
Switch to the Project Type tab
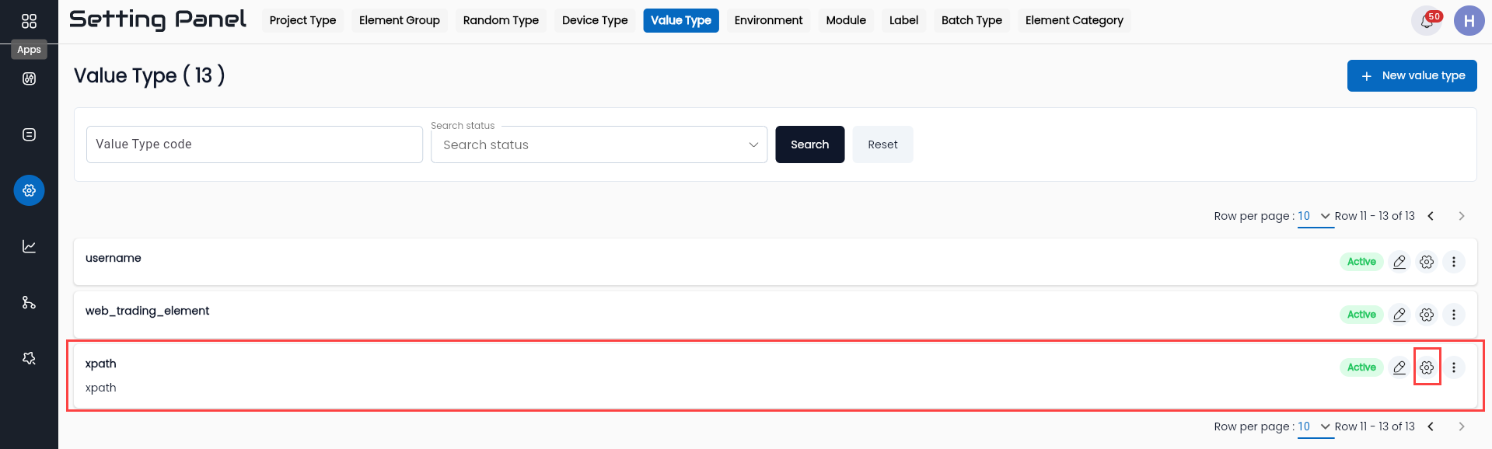[x=302, y=20]
